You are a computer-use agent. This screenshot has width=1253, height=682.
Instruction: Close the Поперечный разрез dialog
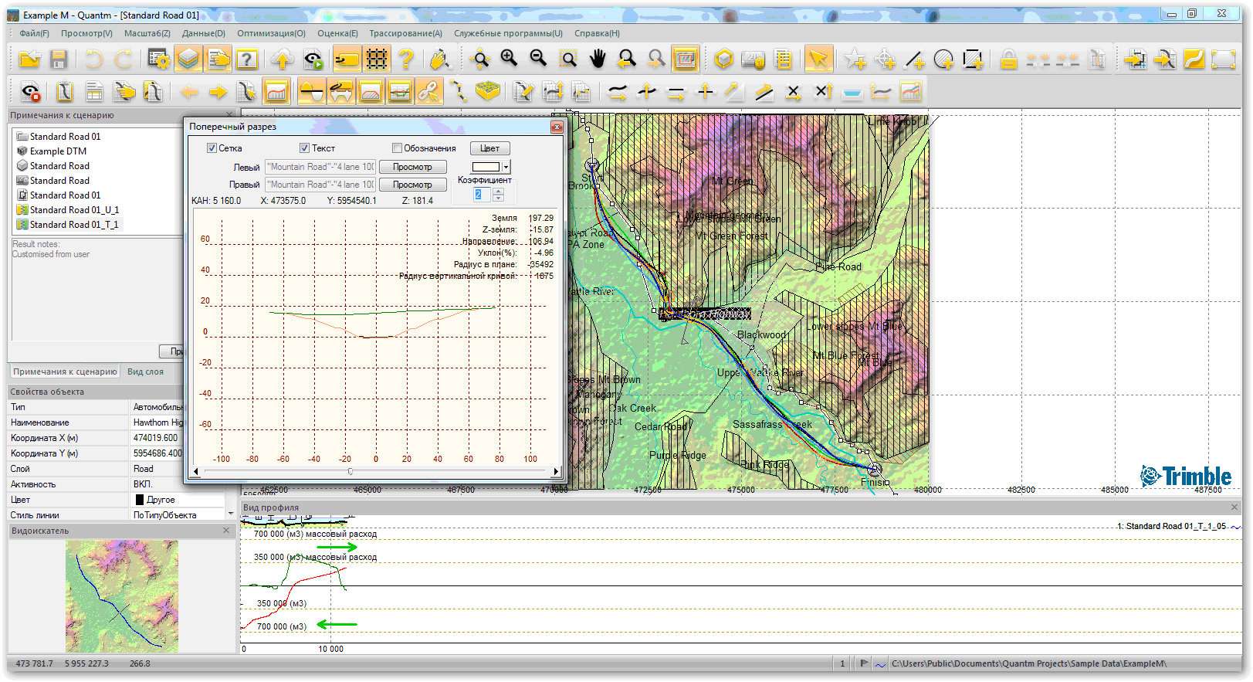(557, 127)
